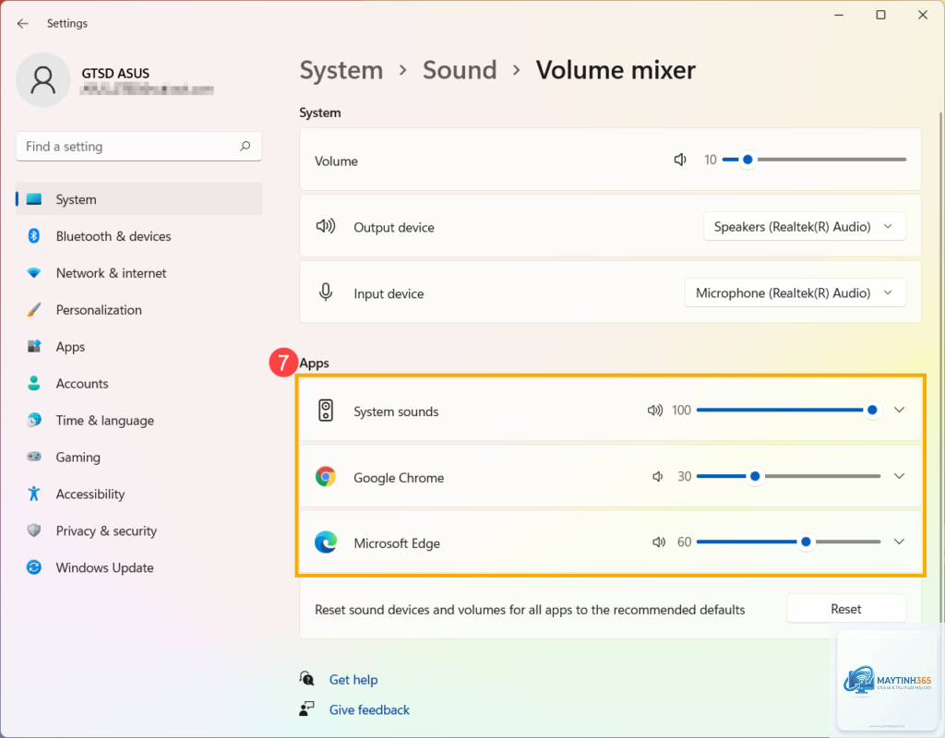Viewport: 945px width, 738px height.
Task: Open the Give feedback link
Action: click(x=369, y=709)
